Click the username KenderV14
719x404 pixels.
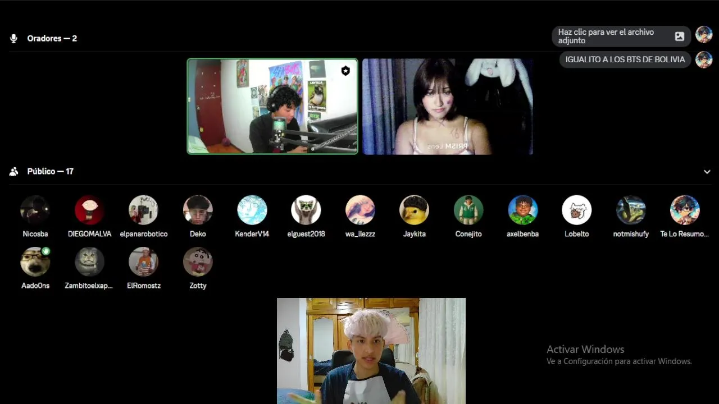pyautogui.click(x=252, y=234)
